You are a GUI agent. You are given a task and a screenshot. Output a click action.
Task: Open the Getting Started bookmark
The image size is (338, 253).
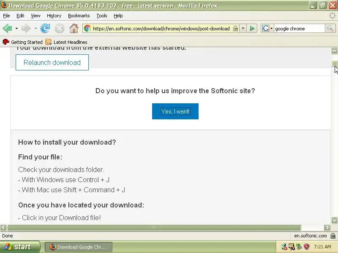point(23,42)
